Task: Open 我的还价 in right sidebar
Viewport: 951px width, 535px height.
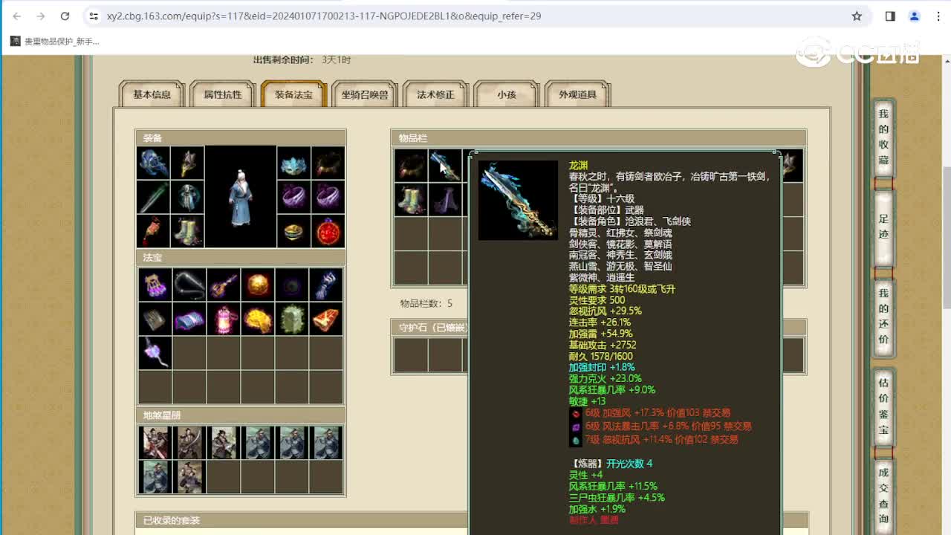Action: [x=883, y=317]
